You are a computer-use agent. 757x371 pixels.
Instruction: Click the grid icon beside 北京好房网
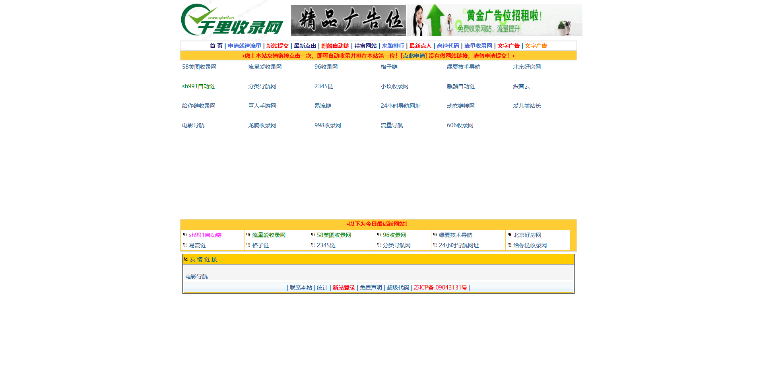(509, 235)
